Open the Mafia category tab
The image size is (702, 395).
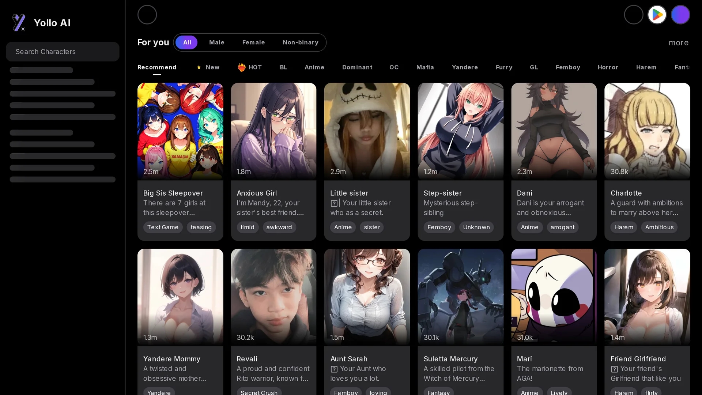[425, 67]
